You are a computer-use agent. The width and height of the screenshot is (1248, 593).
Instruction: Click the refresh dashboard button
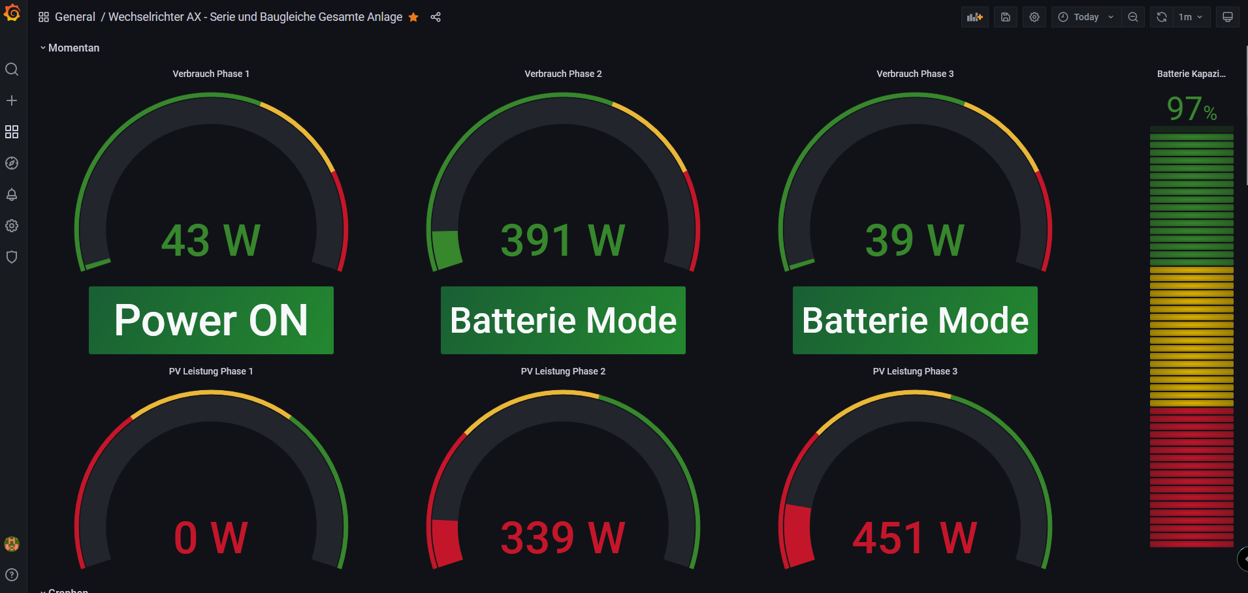pyautogui.click(x=1162, y=17)
